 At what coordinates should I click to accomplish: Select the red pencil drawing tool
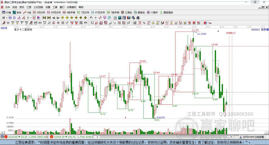click(4, 23)
